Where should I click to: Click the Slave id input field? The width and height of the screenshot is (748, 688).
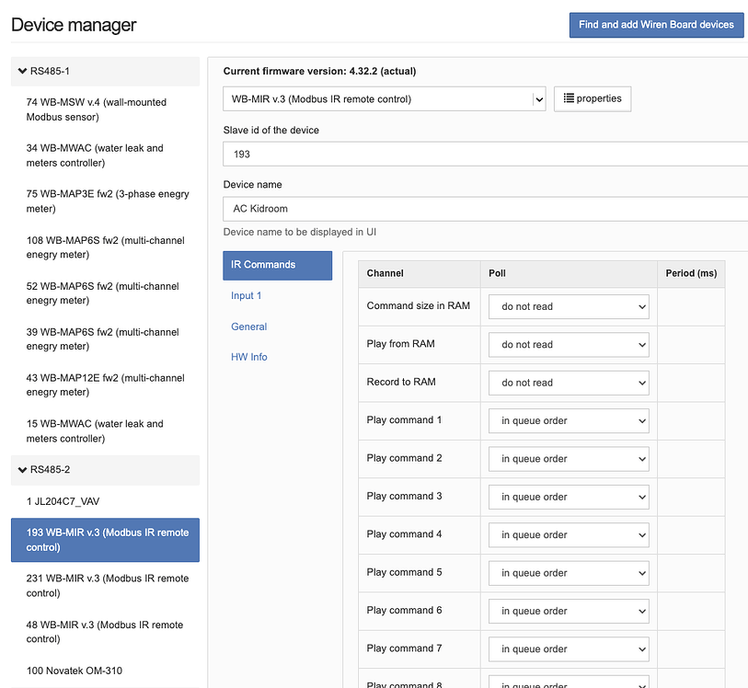(485, 155)
